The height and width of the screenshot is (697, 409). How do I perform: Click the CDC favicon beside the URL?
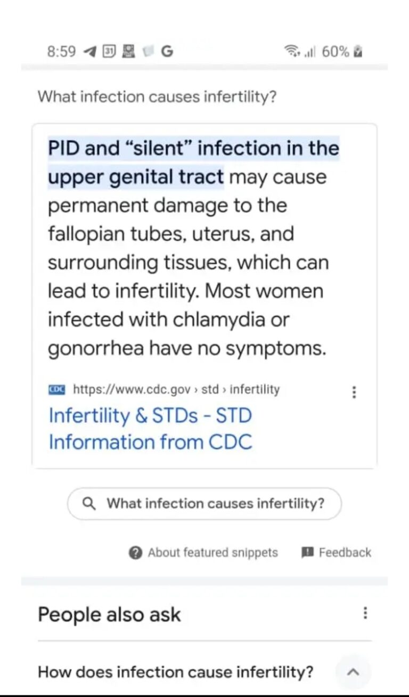coord(56,389)
